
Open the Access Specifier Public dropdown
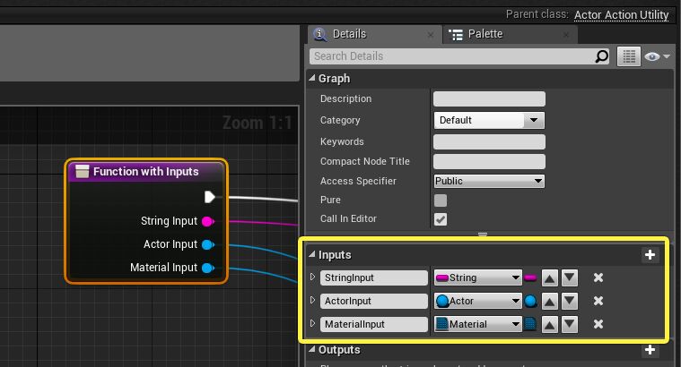pos(489,181)
